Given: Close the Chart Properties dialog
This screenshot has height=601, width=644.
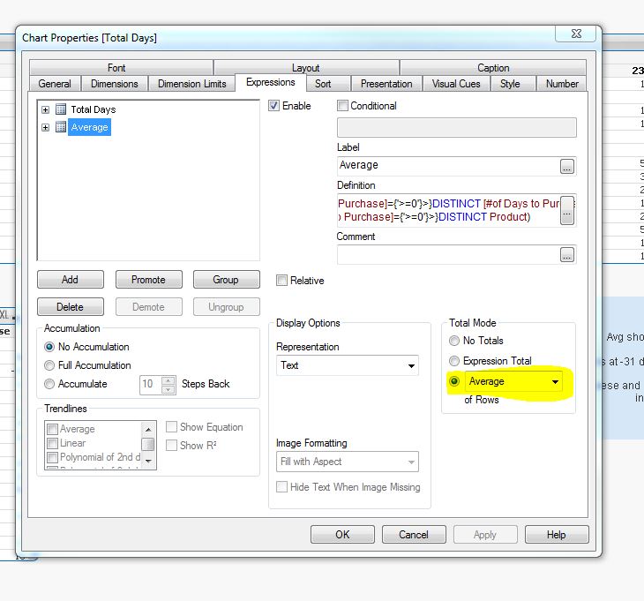Looking at the screenshot, I should click(x=576, y=34).
